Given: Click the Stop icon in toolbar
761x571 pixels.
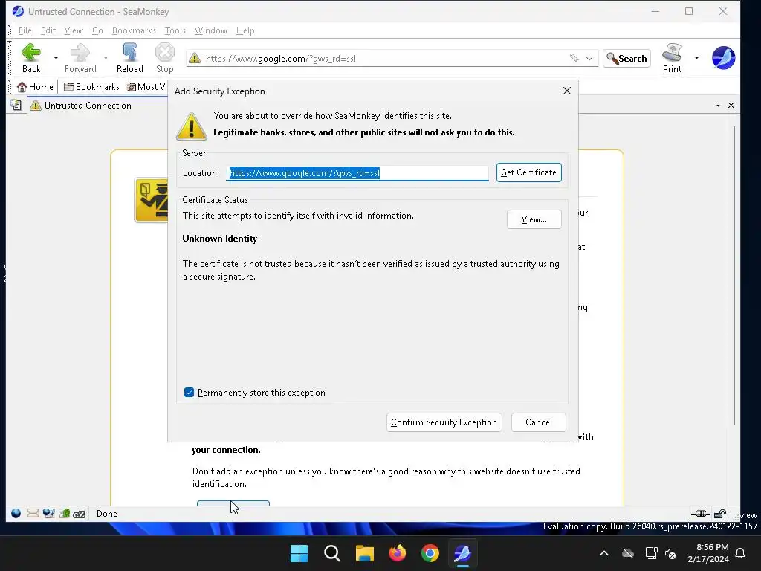Looking at the screenshot, I should pyautogui.click(x=164, y=53).
